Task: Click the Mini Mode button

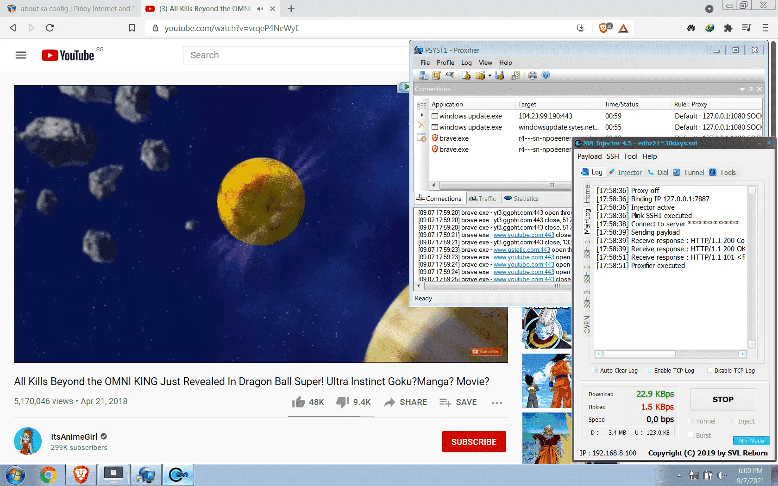Action: pyautogui.click(x=751, y=441)
